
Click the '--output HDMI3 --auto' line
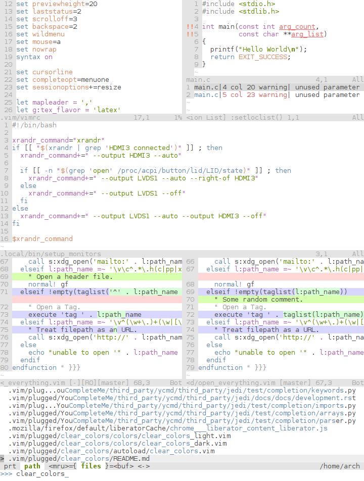tap(101, 156)
